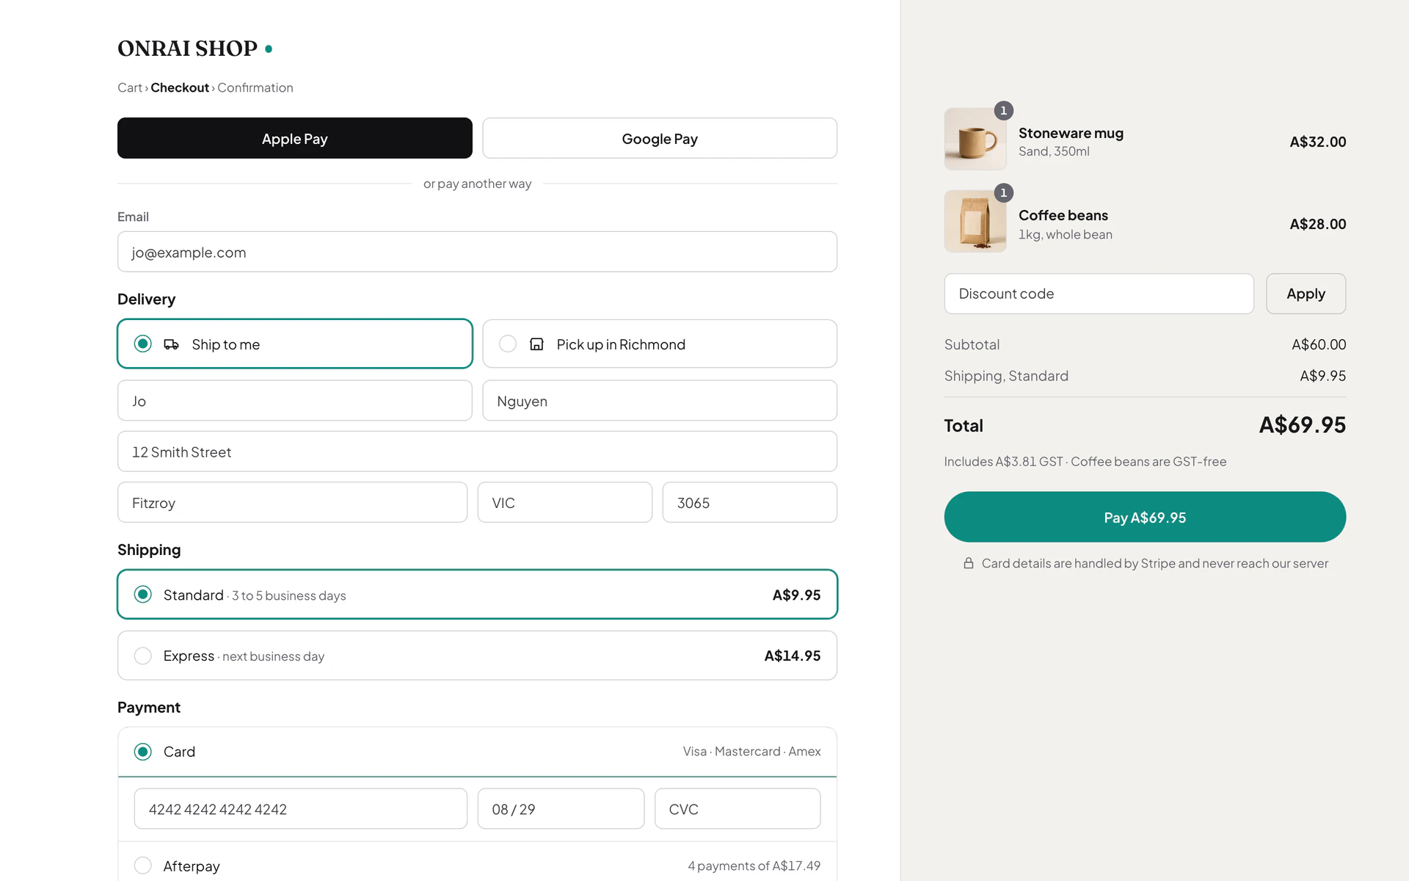
Task: Focus the Discount code field
Action: [1099, 294]
